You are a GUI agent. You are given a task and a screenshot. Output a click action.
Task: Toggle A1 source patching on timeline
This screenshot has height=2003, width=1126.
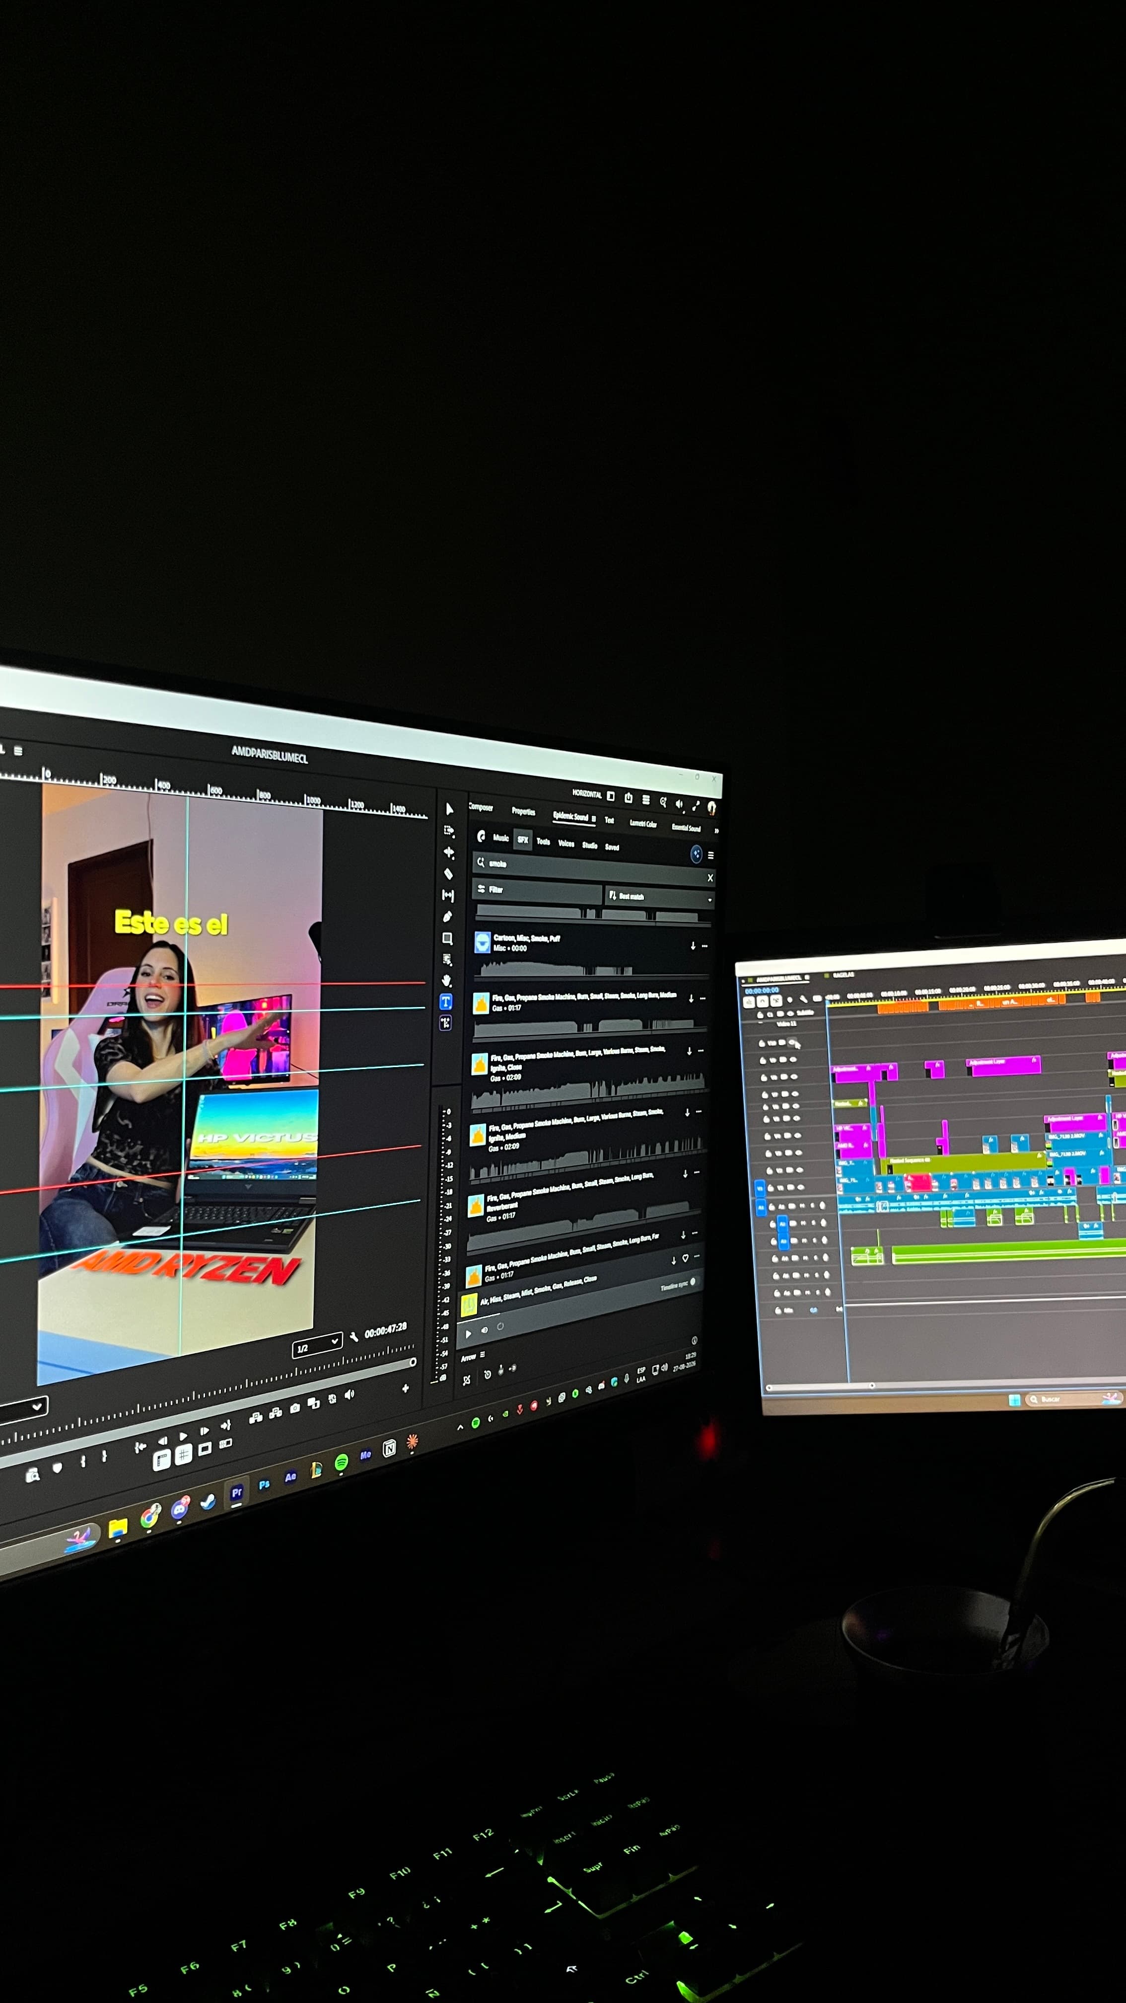(761, 1207)
